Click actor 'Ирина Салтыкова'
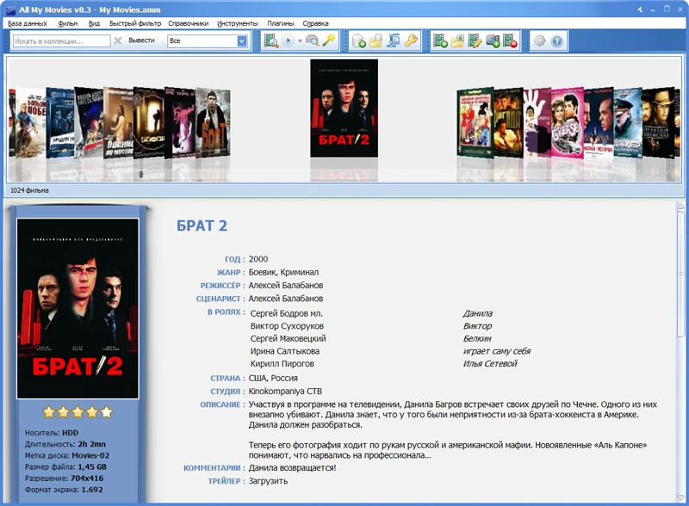The height and width of the screenshot is (506, 689). pos(285,351)
